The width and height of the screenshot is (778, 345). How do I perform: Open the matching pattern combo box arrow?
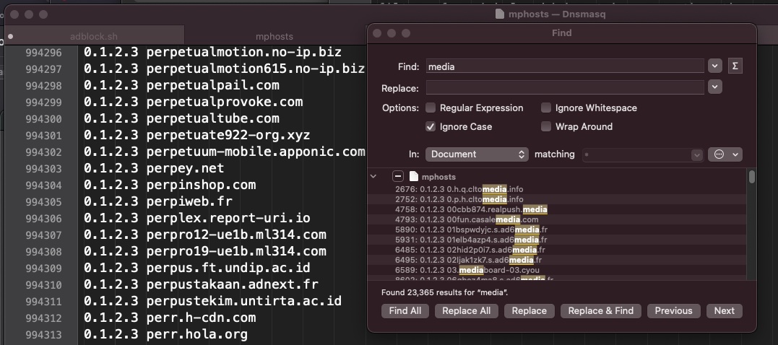tap(697, 154)
